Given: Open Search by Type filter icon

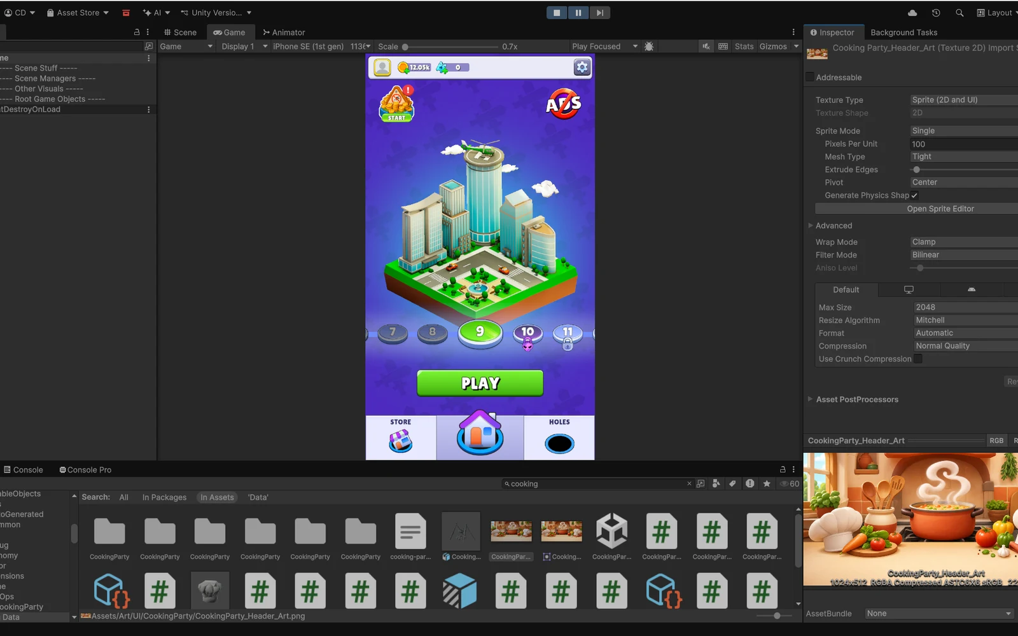Looking at the screenshot, I should [x=716, y=484].
